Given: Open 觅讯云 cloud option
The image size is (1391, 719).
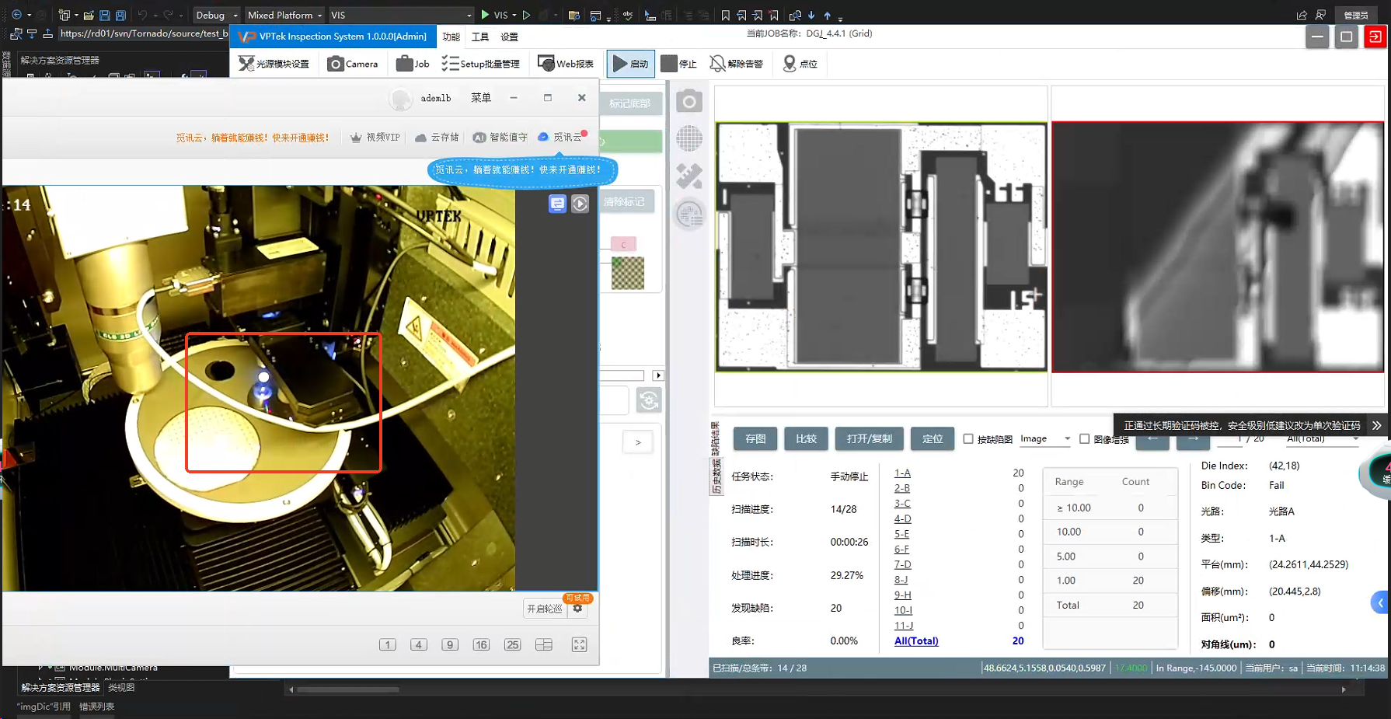Looking at the screenshot, I should [x=560, y=138].
